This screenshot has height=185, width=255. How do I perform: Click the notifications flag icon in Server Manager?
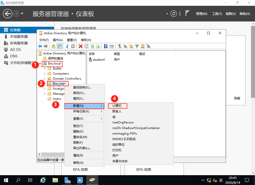pos(187,13)
